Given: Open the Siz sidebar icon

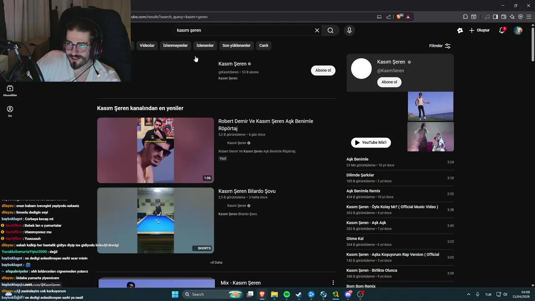Looking at the screenshot, I should point(10,111).
